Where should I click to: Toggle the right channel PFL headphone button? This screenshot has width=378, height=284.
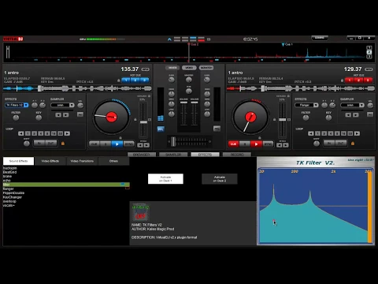click(x=217, y=129)
